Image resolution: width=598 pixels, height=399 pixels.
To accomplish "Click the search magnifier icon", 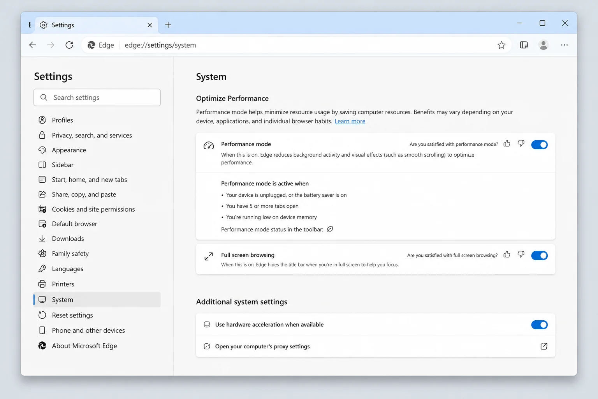I will click(x=44, y=97).
